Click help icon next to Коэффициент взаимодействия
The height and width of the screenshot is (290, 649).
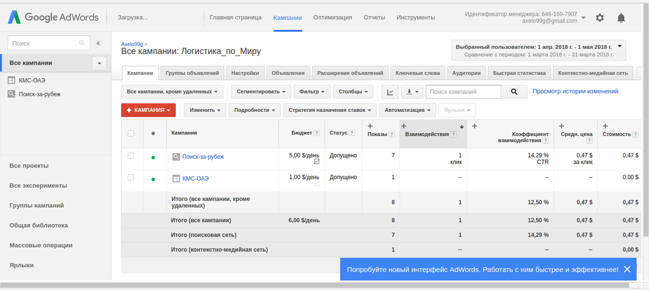point(545,141)
